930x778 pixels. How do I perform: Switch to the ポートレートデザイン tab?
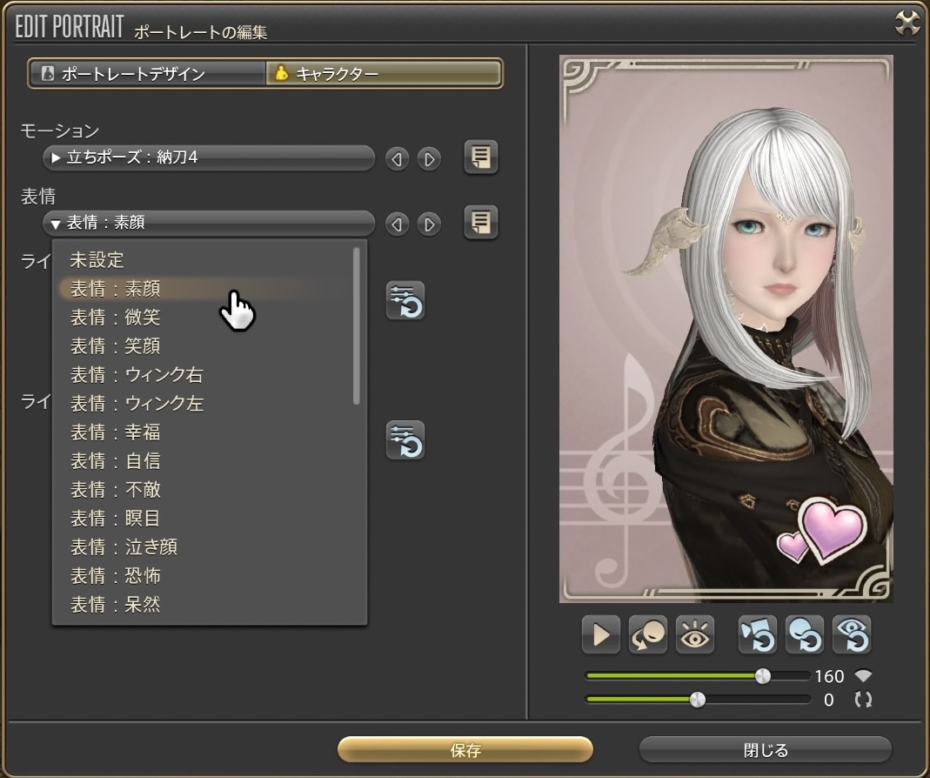[x=147, y=74]
